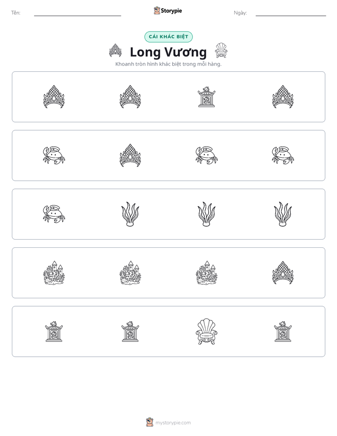This screenshot has height=436, width=337.
Task: Select the crab in the seaweed row
Action: 54,214
